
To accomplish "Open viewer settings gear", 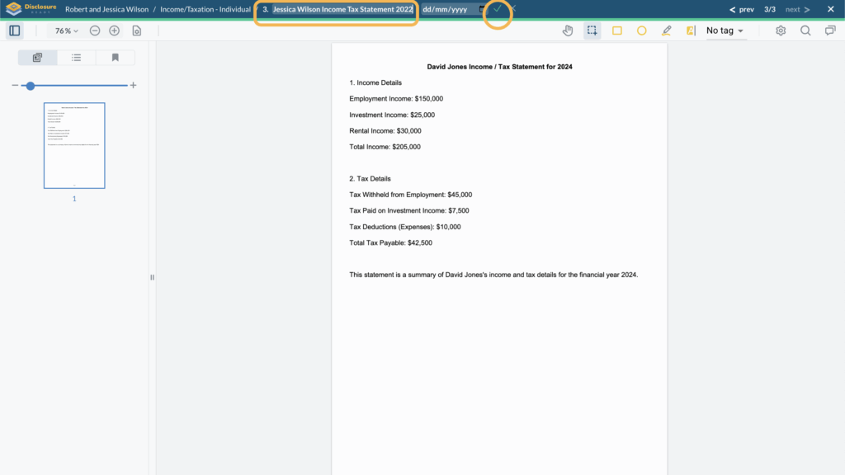I will (781, 31).
